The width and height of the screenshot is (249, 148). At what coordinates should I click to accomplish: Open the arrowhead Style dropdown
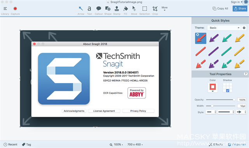pyautogui.click(x=241, y=112)
